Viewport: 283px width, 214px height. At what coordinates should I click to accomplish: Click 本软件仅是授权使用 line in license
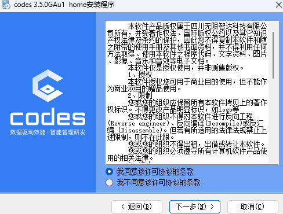click(x=158, y=68)
